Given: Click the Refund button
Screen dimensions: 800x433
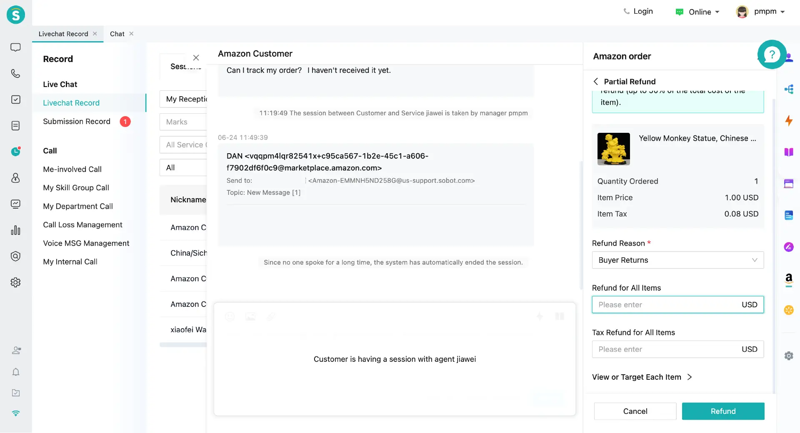Looking at the screenshot, I should [x=723, y=411].
